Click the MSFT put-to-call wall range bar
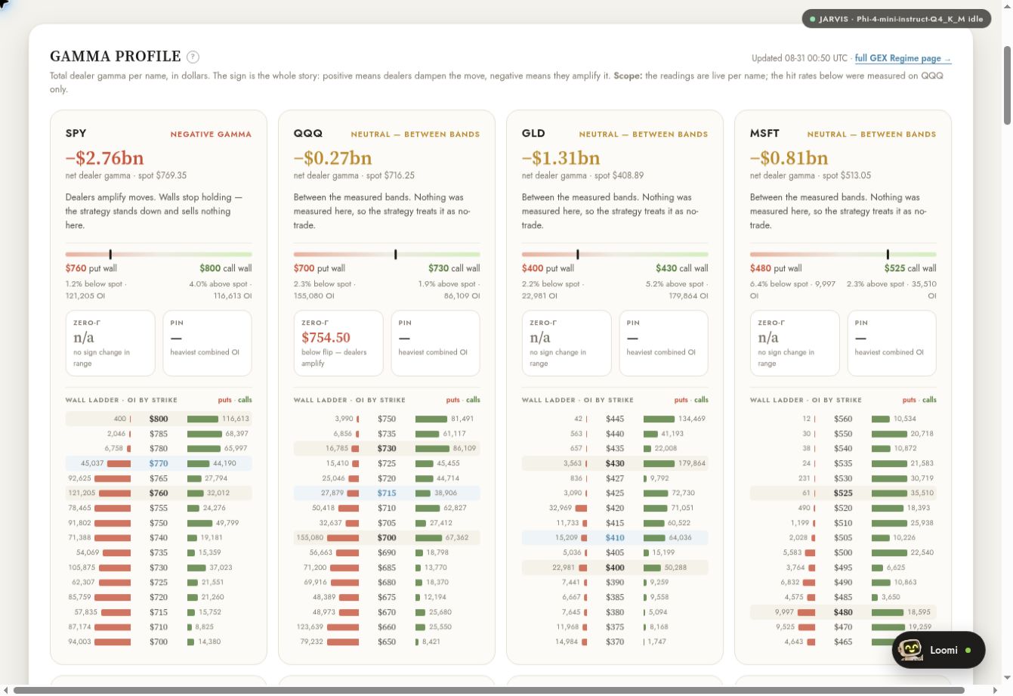Screen dimensions: 1013x696 843,255
